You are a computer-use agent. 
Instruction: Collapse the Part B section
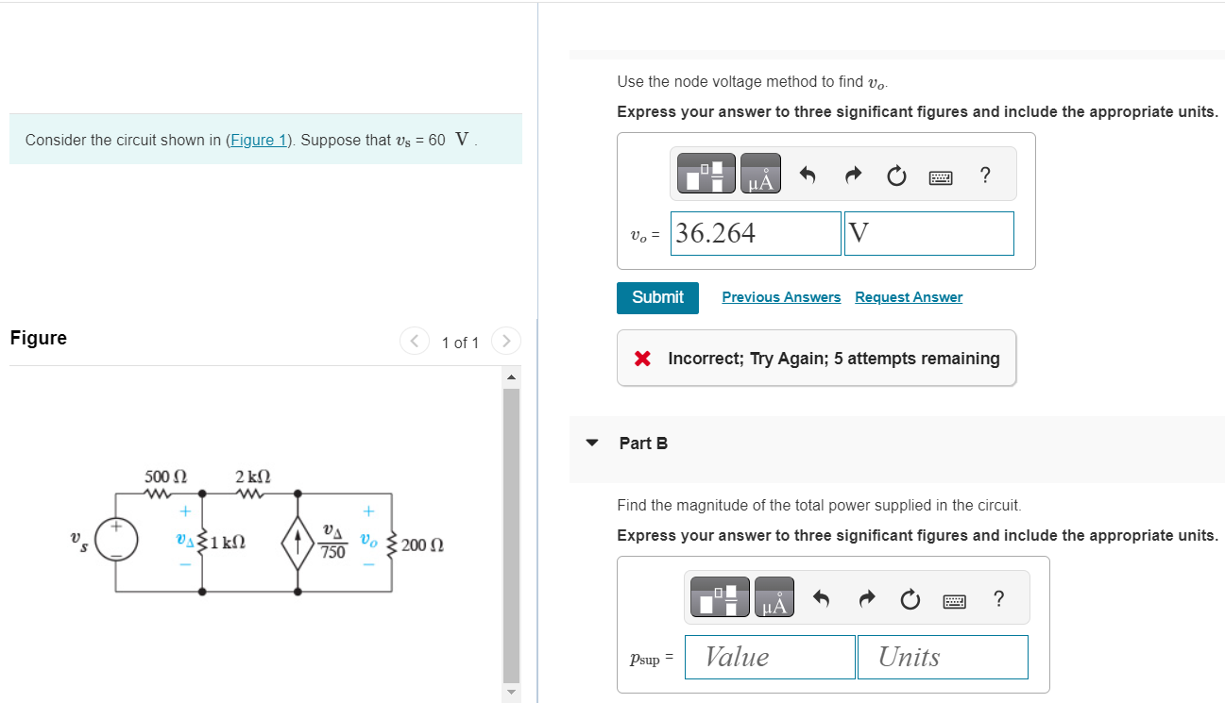tap(592, 443)
